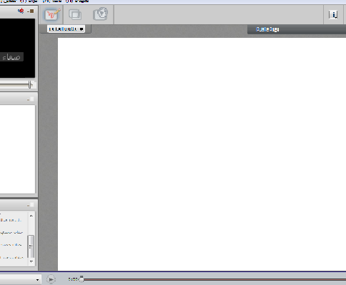Image resolution: width=346 pixels, height=285 pixels.
Task: Expand the dropdown left of the play button
Action: pos(37,280)
